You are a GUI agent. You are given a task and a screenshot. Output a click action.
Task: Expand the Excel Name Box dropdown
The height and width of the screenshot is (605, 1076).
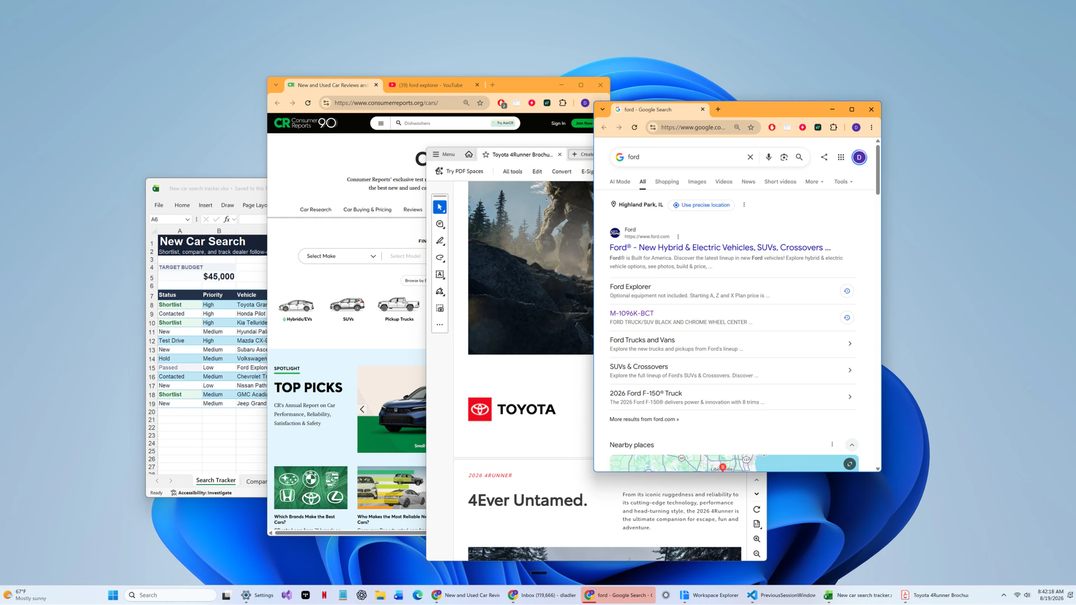187,220
